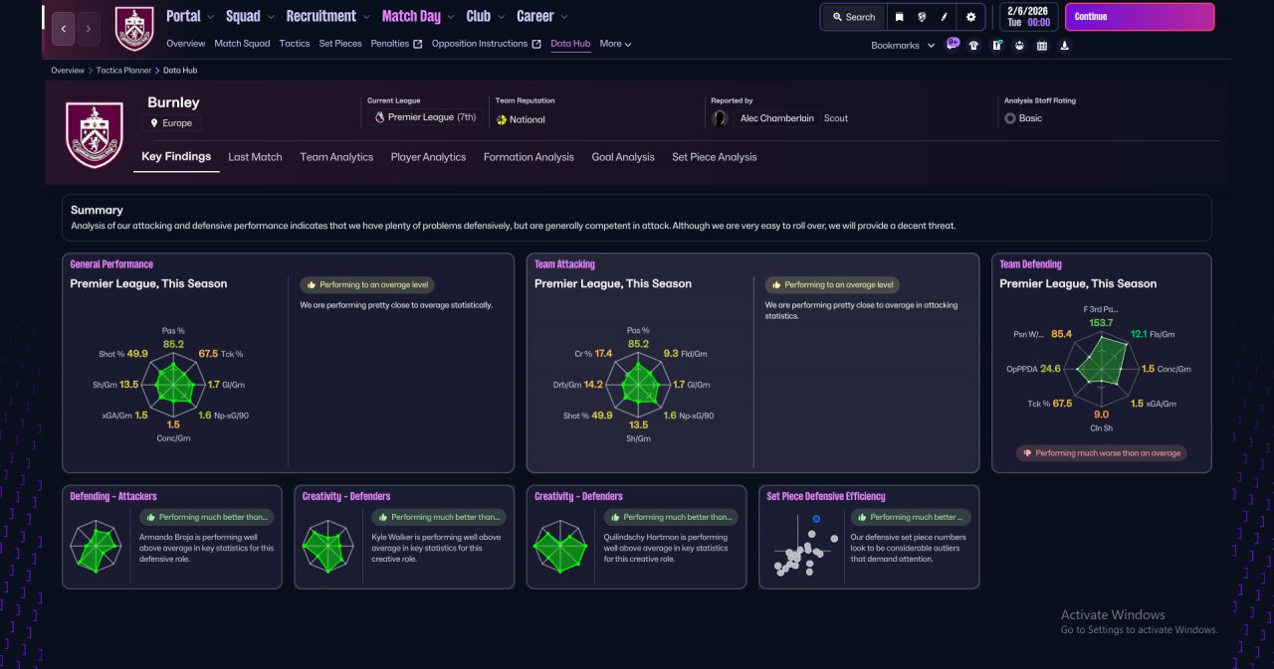Click the Premier League badge icon
The height and width of the screenshot is (669, 1274).
click(379, 117)
